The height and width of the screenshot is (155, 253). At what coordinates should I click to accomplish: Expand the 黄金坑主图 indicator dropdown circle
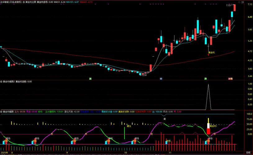tap(24, 2)
